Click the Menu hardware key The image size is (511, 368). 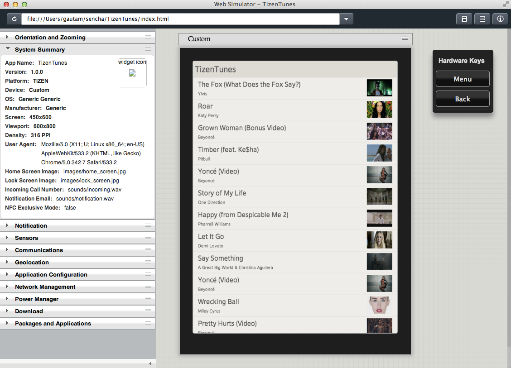pyautogui.click(x=463, y=79)
